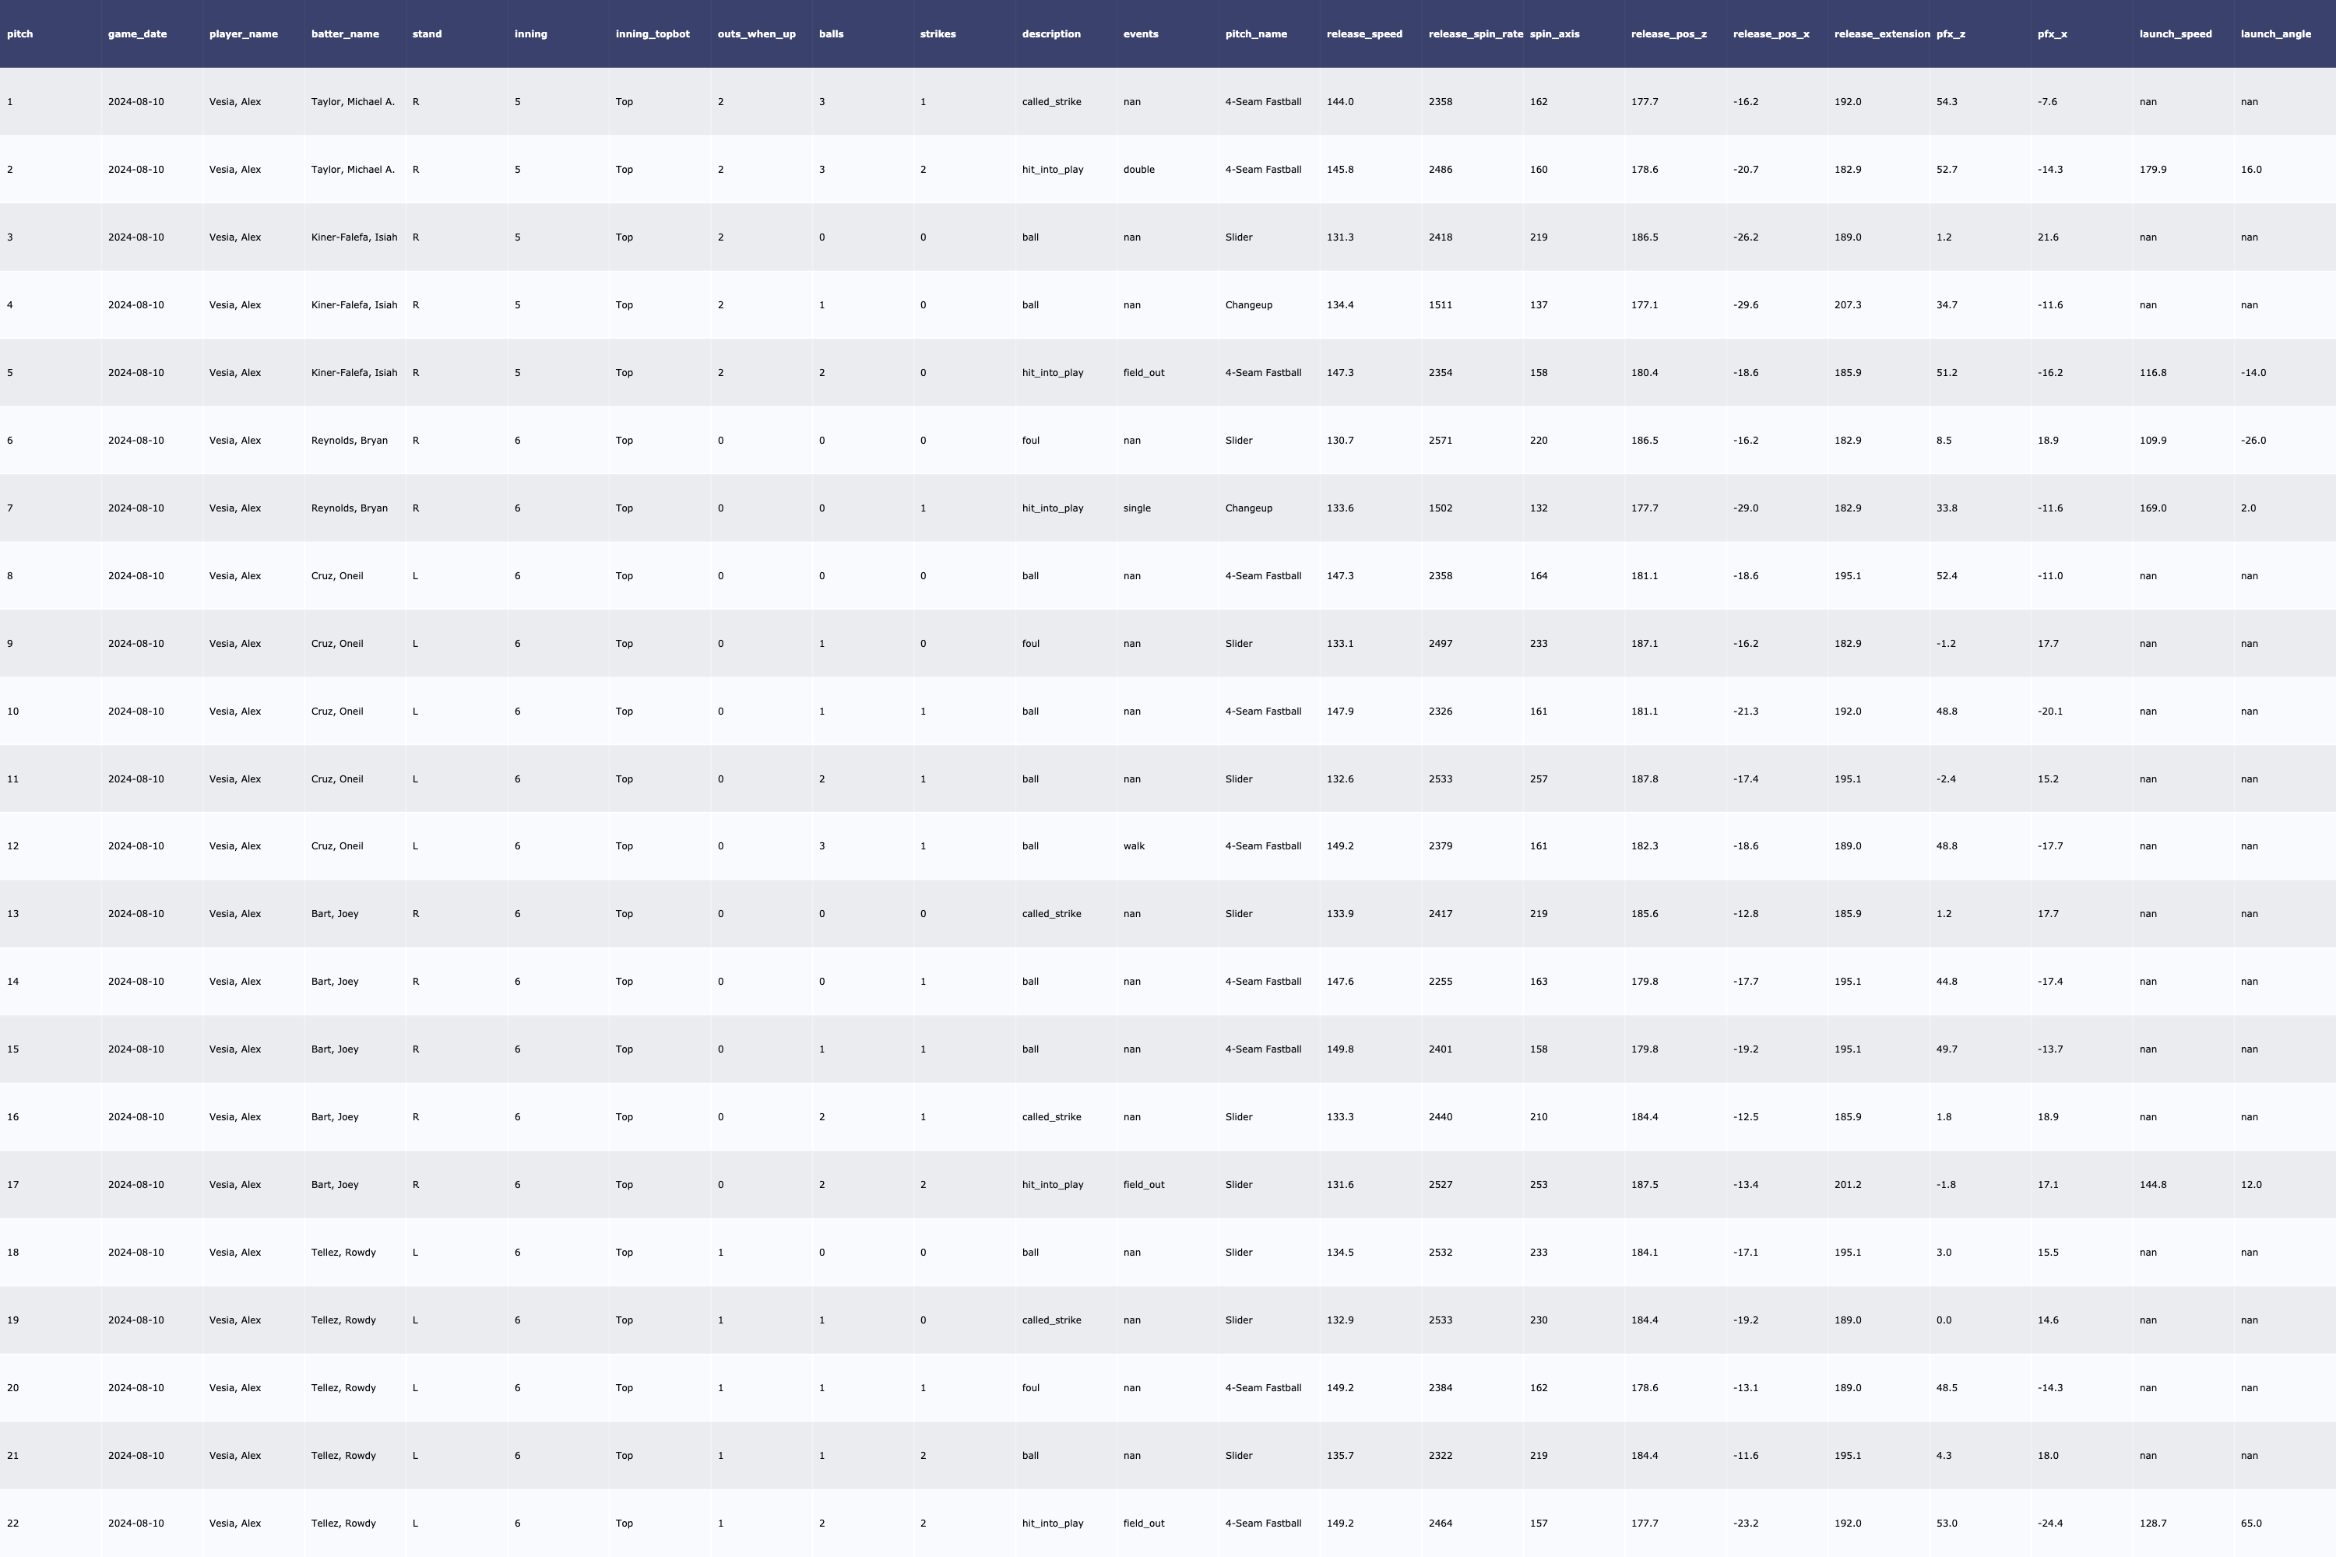
Task: Select the release_speed column header
Action: click(1365, 33)
